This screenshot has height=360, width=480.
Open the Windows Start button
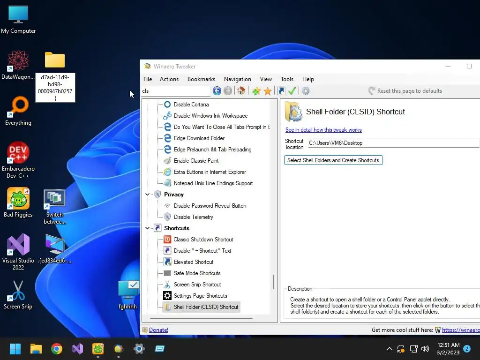tap(15, 349)
